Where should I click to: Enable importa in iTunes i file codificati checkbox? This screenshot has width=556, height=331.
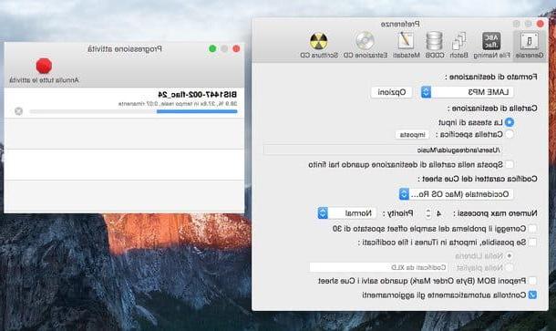(532, 243)
